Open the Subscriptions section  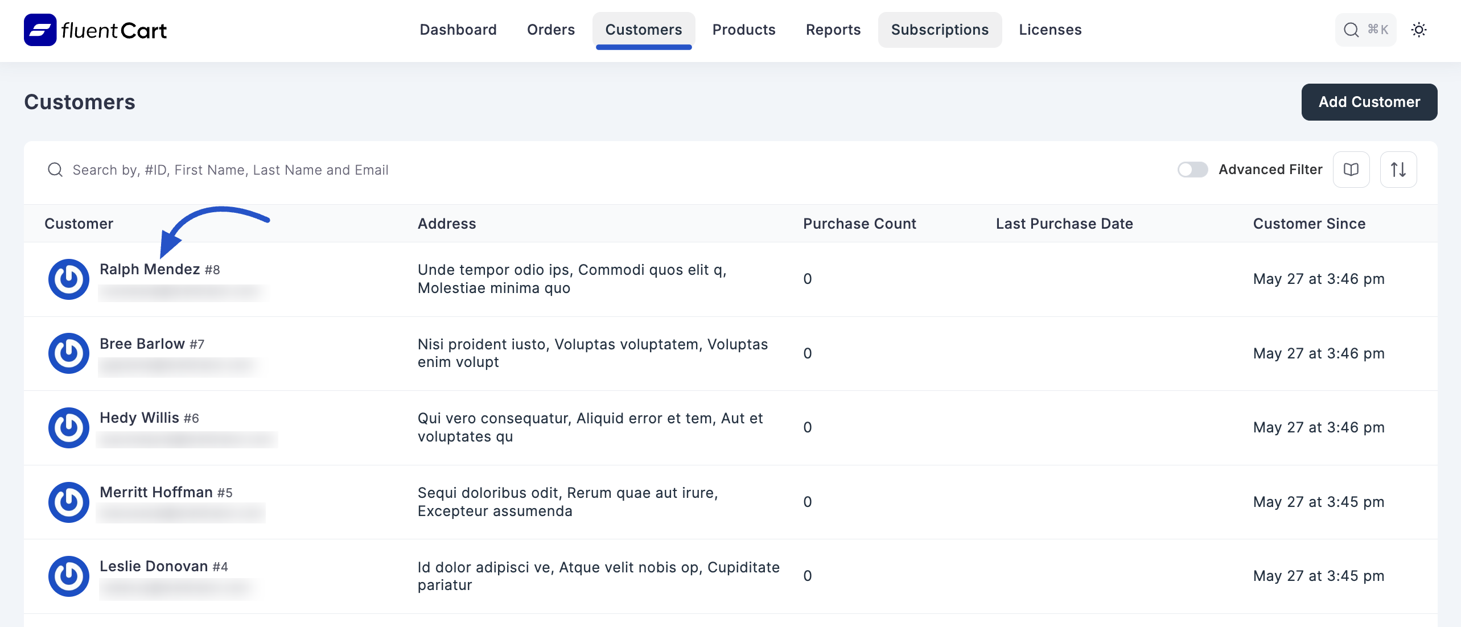click(x=939, y=30)
